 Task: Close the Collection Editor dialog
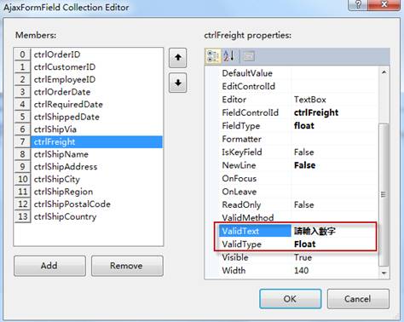pyautogui.click(x=384, y=4)
